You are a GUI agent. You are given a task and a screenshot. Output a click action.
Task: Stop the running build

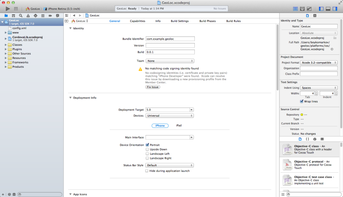coord(16,9)
